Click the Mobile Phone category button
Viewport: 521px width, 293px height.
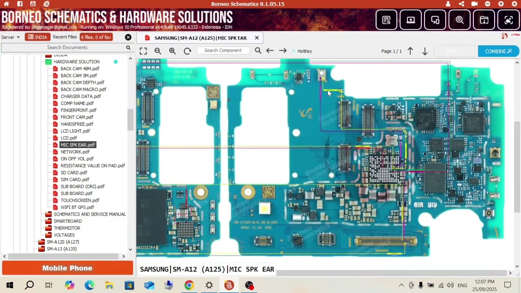pyautogui.click(x=67, y=268)
